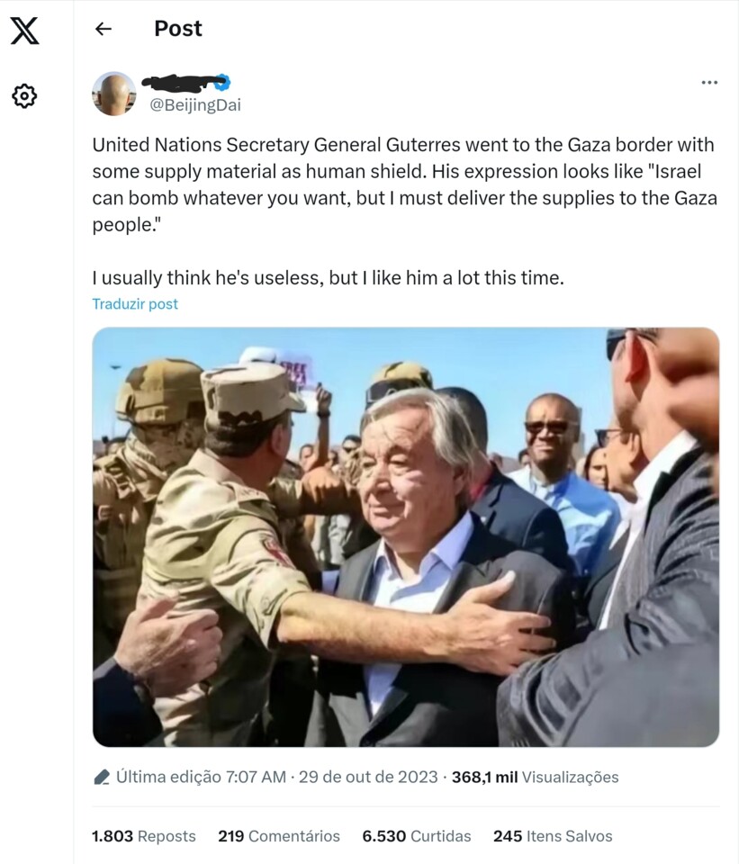Open the 245 Itens Salvos count
This screenshot has width=739, height=864.
553,836
